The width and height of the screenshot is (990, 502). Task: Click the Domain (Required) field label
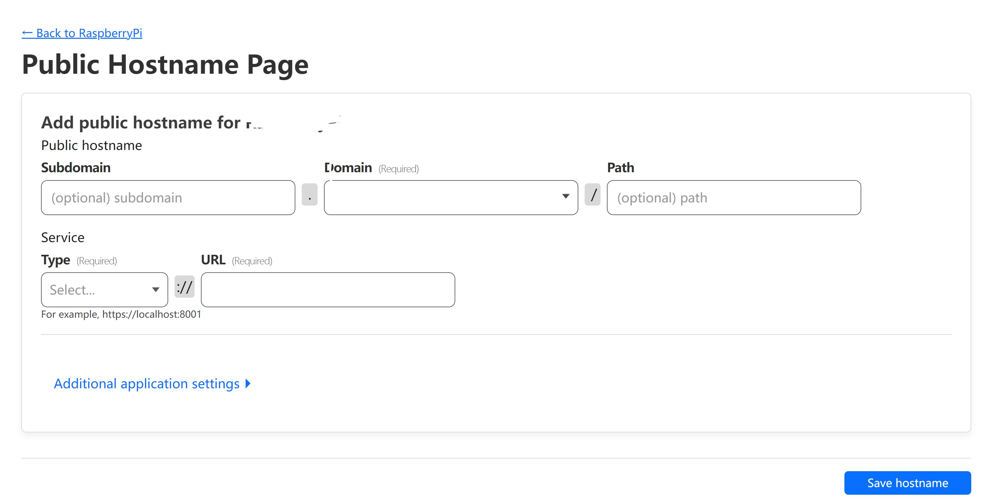[x=348, y=167]
